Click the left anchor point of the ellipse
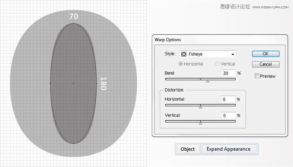The image size is (293, 167). coord(50,83)
